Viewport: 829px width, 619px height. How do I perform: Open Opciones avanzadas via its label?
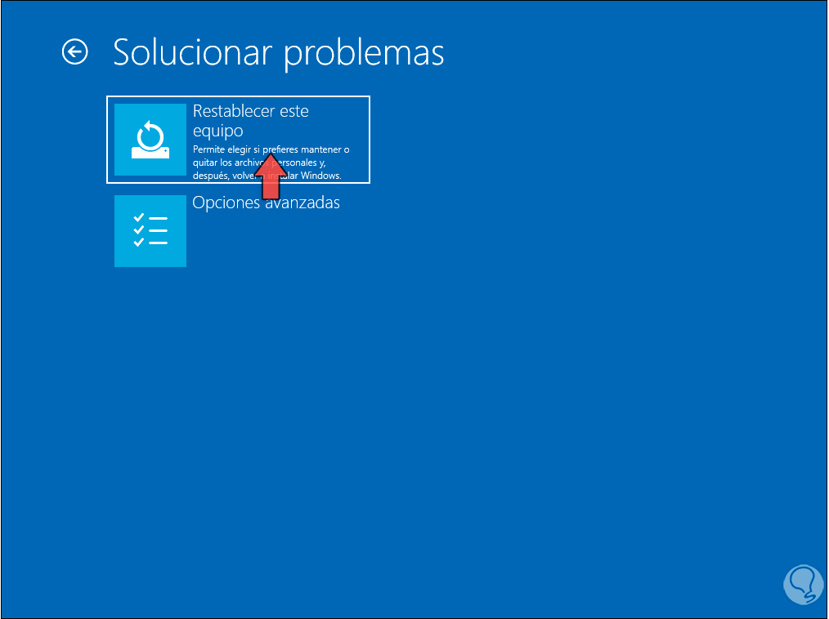(x=266, y=203)
